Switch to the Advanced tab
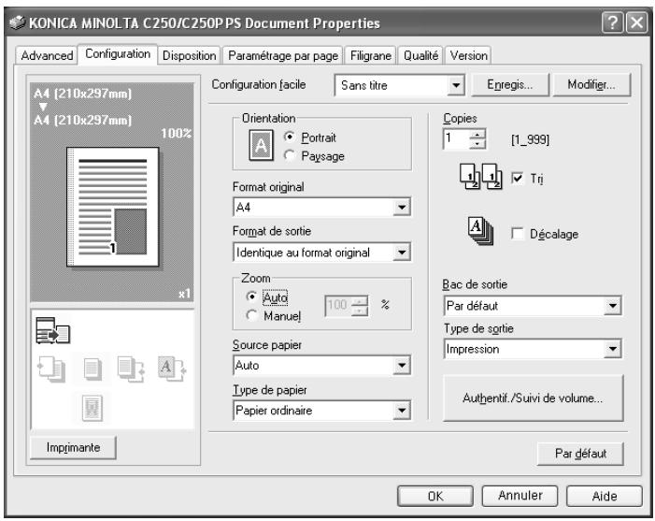The height and width of the screenshot is (521, 655). 47,55
